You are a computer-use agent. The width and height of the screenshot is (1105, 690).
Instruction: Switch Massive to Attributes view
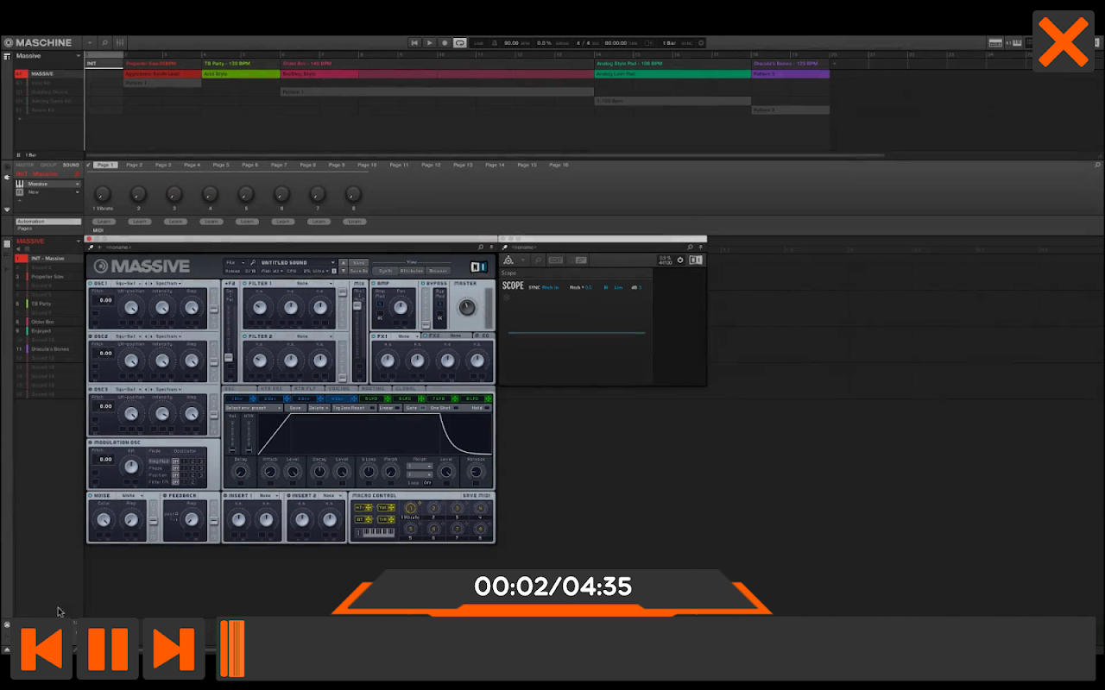(412, 271)
